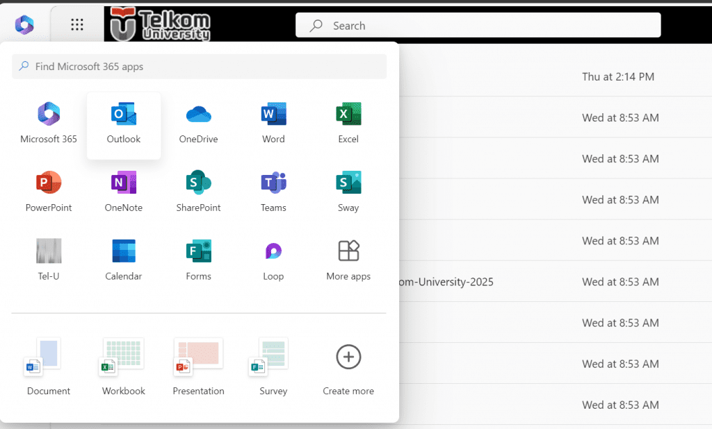Create a new PowerPoint Presentation

tap(198, 367)
